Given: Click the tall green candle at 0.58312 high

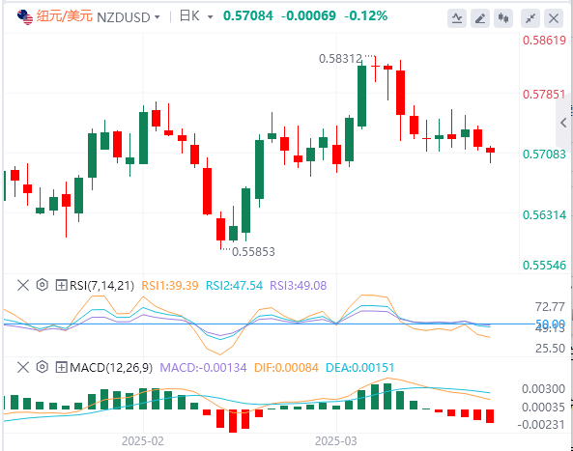Looking at the screenshot, I should pos(361,96).
